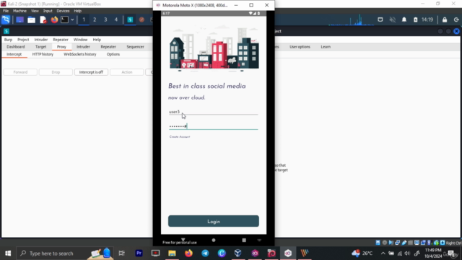Click the notification bell in Kali panel
Viewport: 462px width, 260px height.
coord(404,19)
